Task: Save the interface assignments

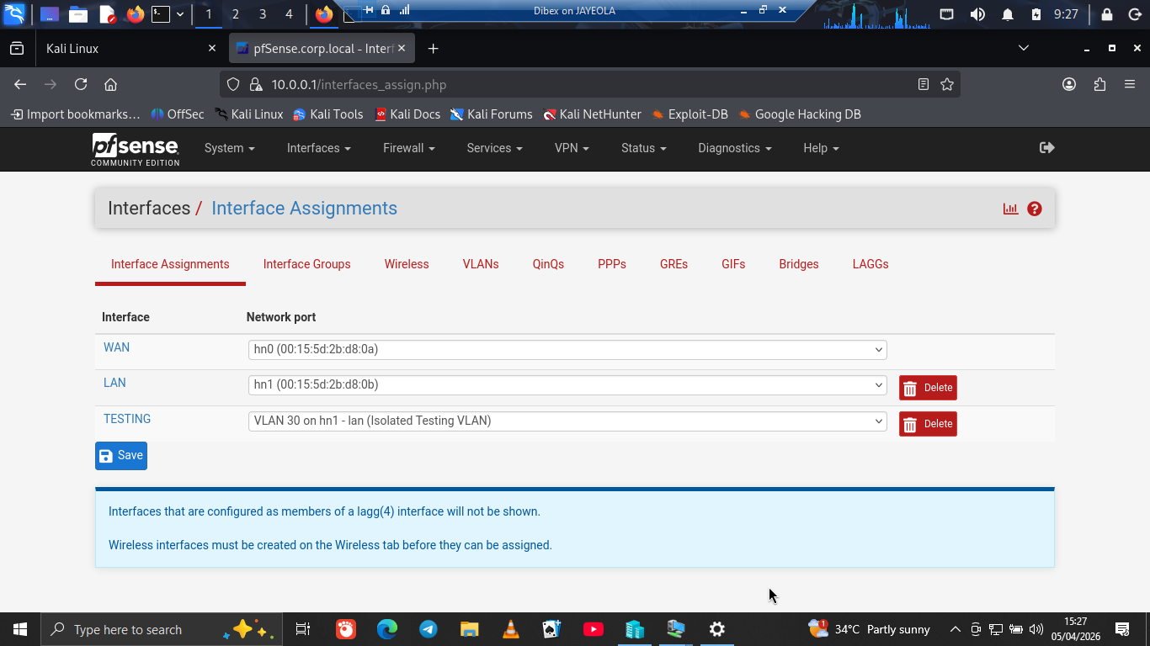Action: [x=120, y=455]
